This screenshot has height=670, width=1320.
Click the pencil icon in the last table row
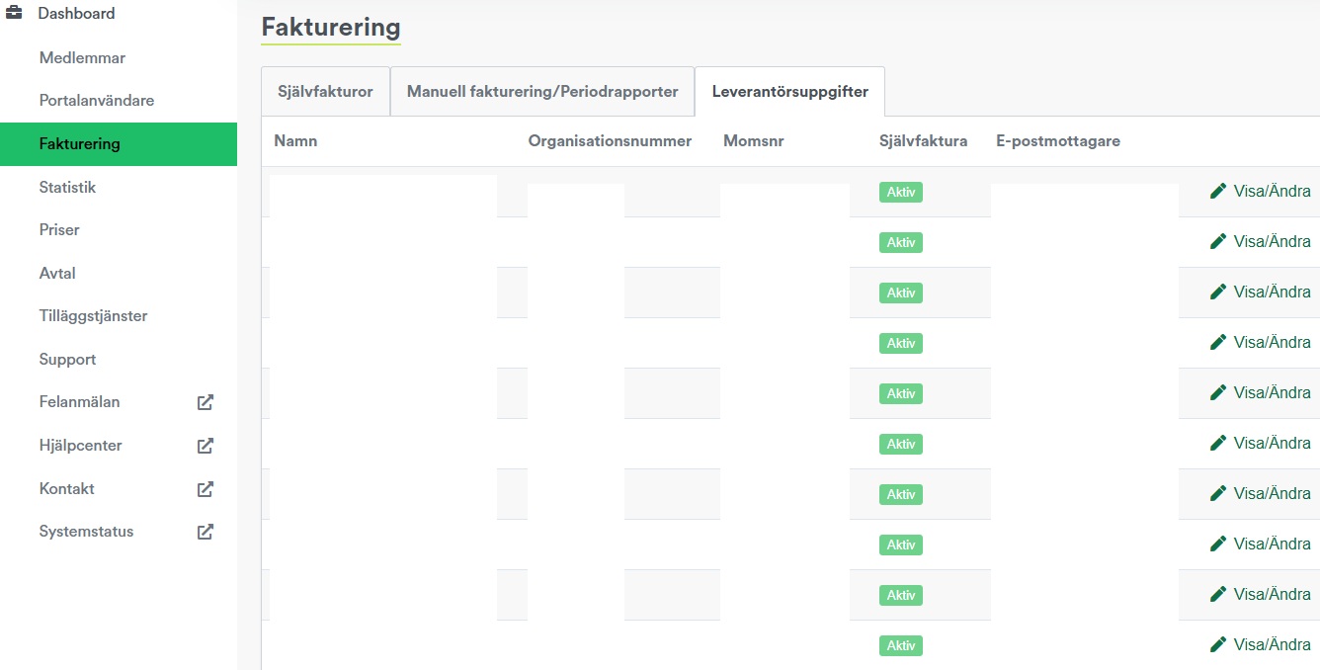(x=1218, y=644)
